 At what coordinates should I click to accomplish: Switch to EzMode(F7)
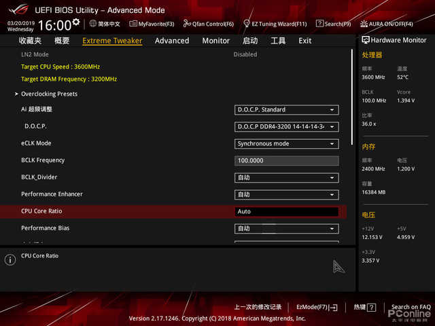[x=317, y=307]
